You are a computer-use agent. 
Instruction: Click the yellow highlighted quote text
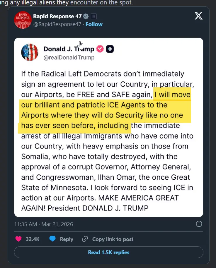coord(106,110)
